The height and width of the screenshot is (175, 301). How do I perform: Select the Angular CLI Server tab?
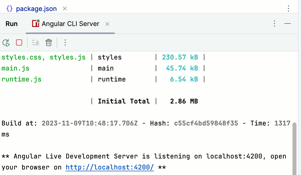click(70, 23)
